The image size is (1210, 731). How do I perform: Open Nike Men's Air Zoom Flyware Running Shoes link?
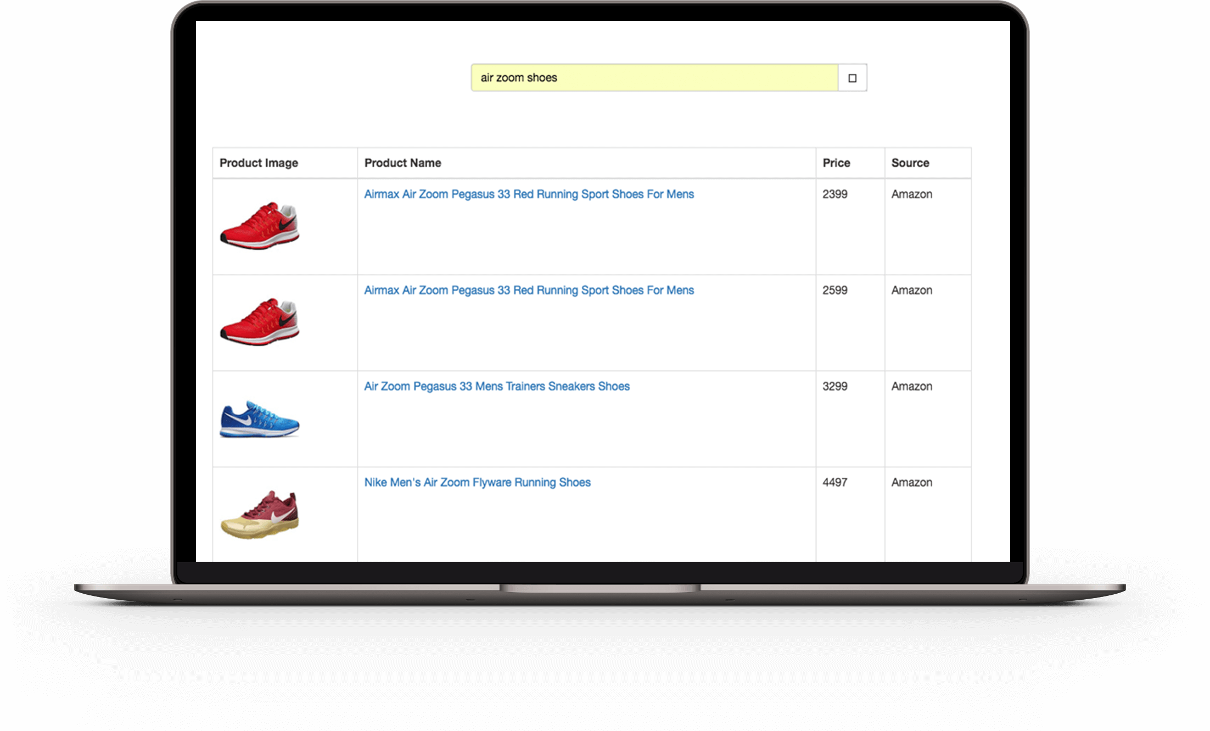477,482
